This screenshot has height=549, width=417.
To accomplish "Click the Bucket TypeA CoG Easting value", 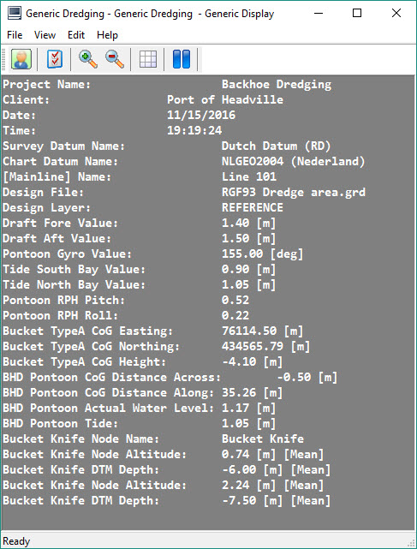I will (x=263, y=331).
